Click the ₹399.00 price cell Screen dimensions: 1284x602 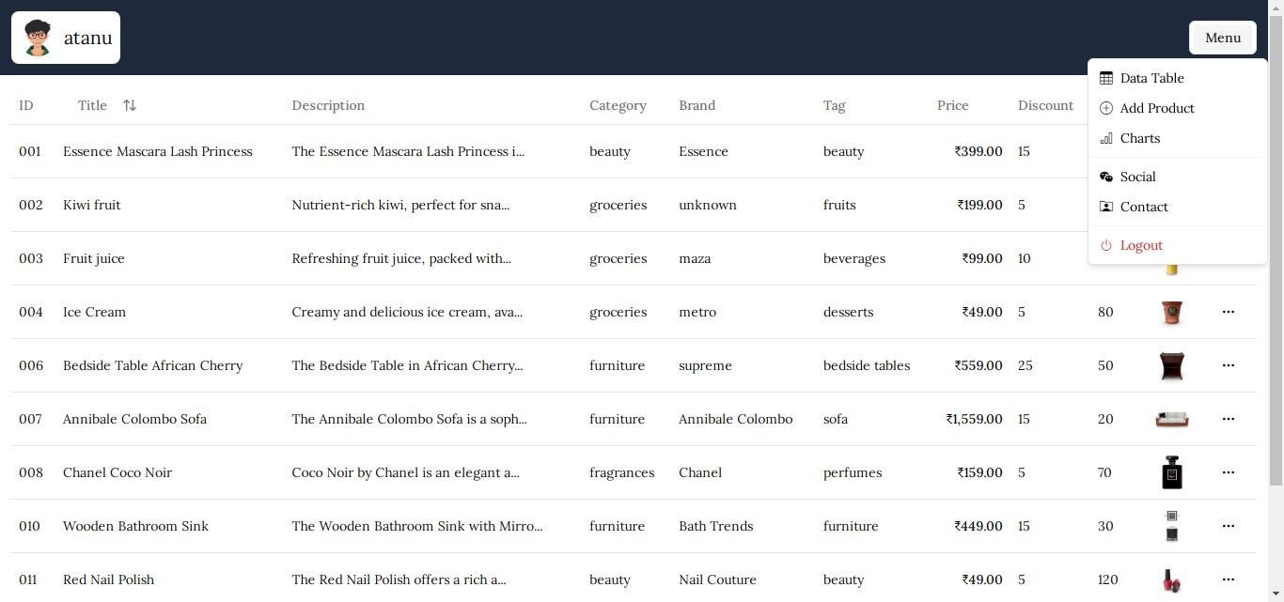pyautogui.click(x=979, y=151)
